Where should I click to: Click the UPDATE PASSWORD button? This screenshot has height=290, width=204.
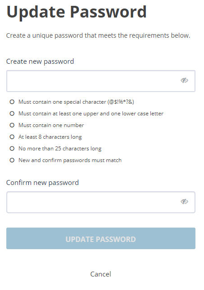[x=101, y=238]
